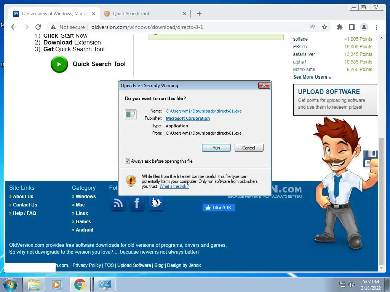
Task: Click the green Quick Search Tool play button
Action: 59,64
